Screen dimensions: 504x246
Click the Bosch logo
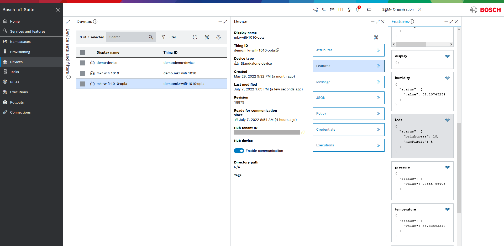coord(486,10)
